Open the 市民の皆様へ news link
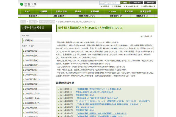 [x=97, y=98]
